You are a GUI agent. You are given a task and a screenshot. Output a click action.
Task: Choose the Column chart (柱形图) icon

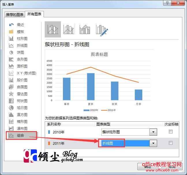click(11, 39)
